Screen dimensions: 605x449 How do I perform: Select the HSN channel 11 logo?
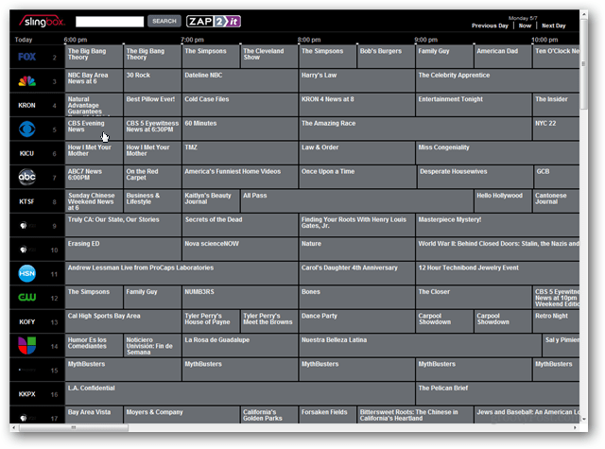pyautogui.click(x=27, y=273)
